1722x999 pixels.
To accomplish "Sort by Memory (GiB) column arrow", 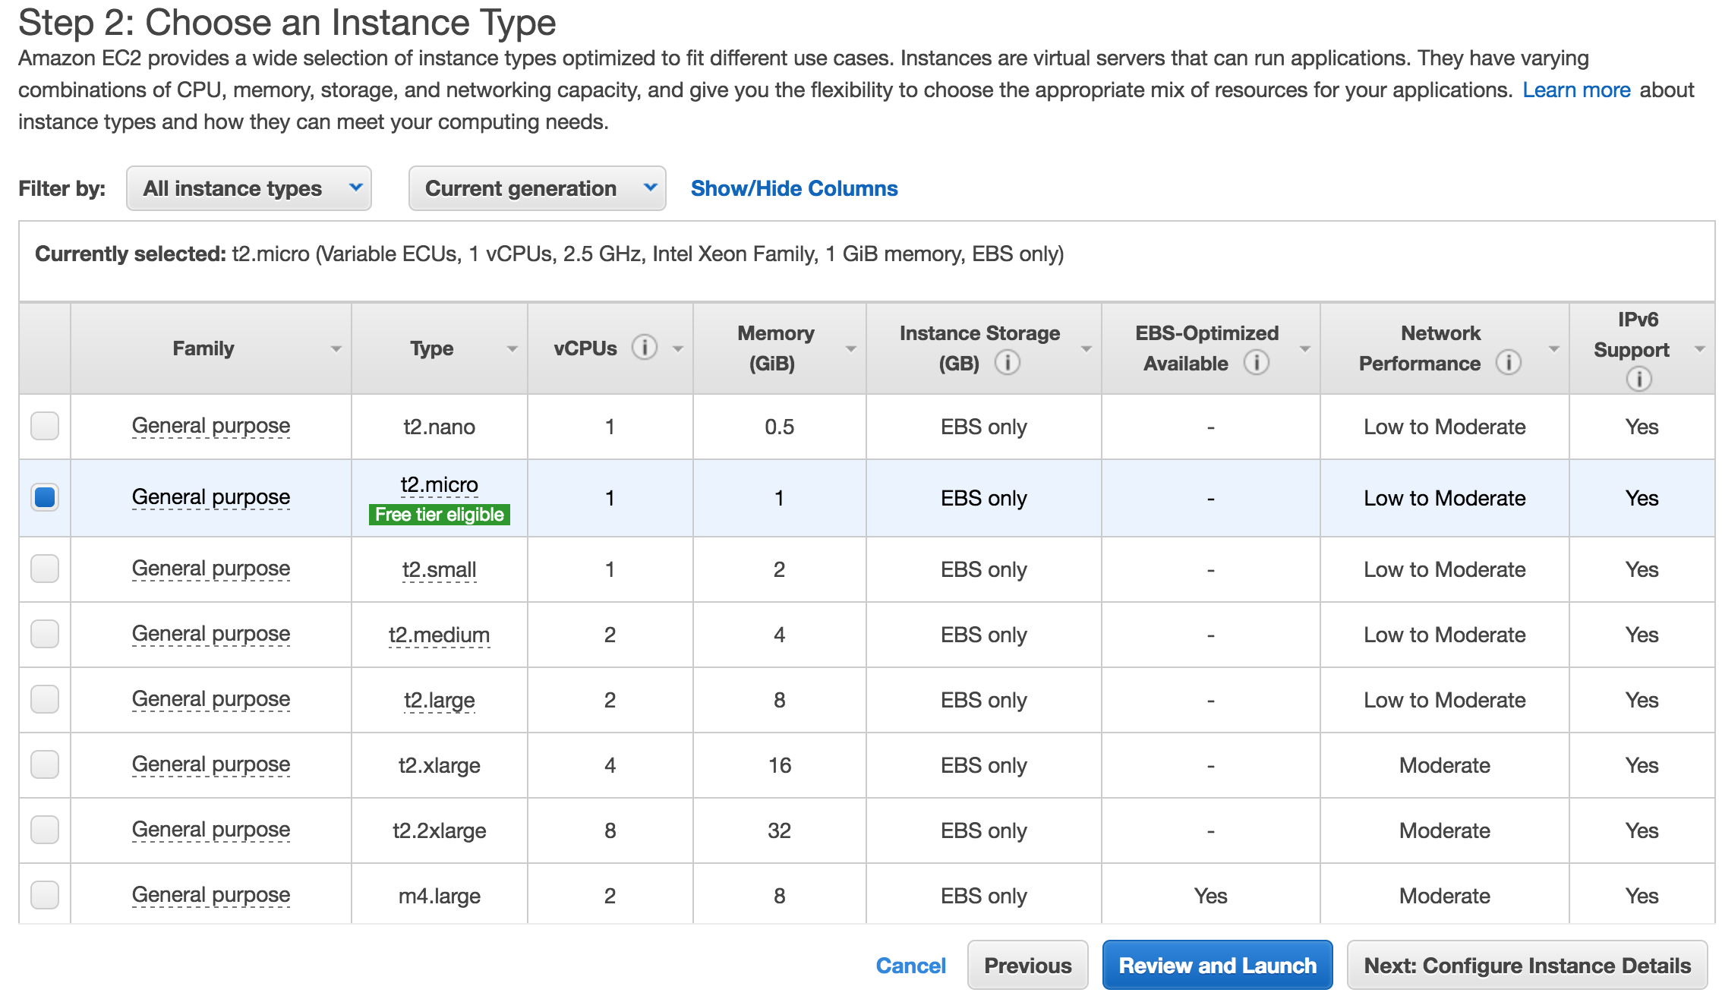I will (x=851, y=349).
